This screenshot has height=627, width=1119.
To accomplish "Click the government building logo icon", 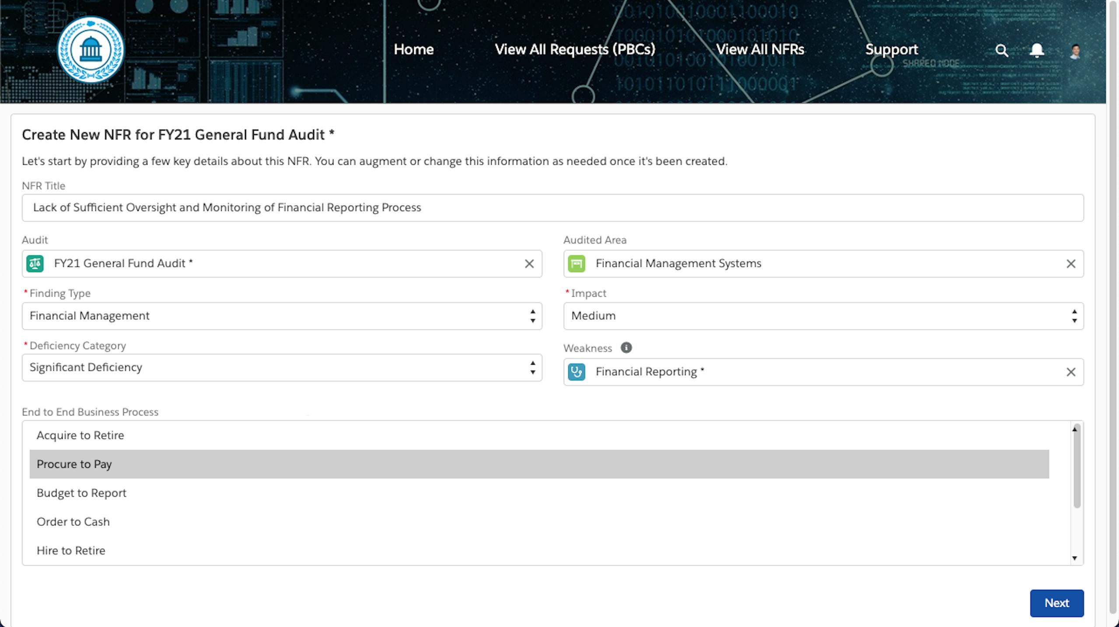I will 91,49.
